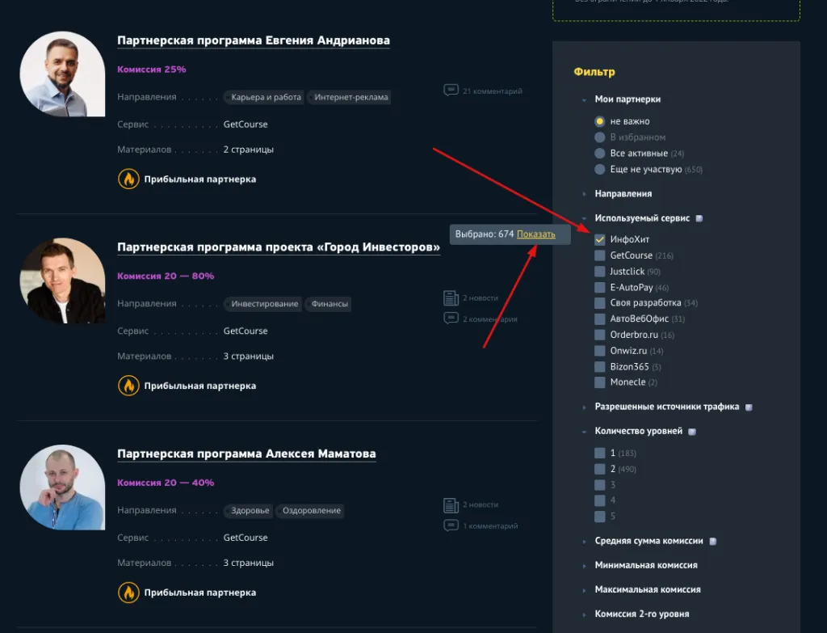Image resolution: width=827 pixels, height=633 pixels.
Task: Select the Все активные radio option
Action: tap(599, 154)
